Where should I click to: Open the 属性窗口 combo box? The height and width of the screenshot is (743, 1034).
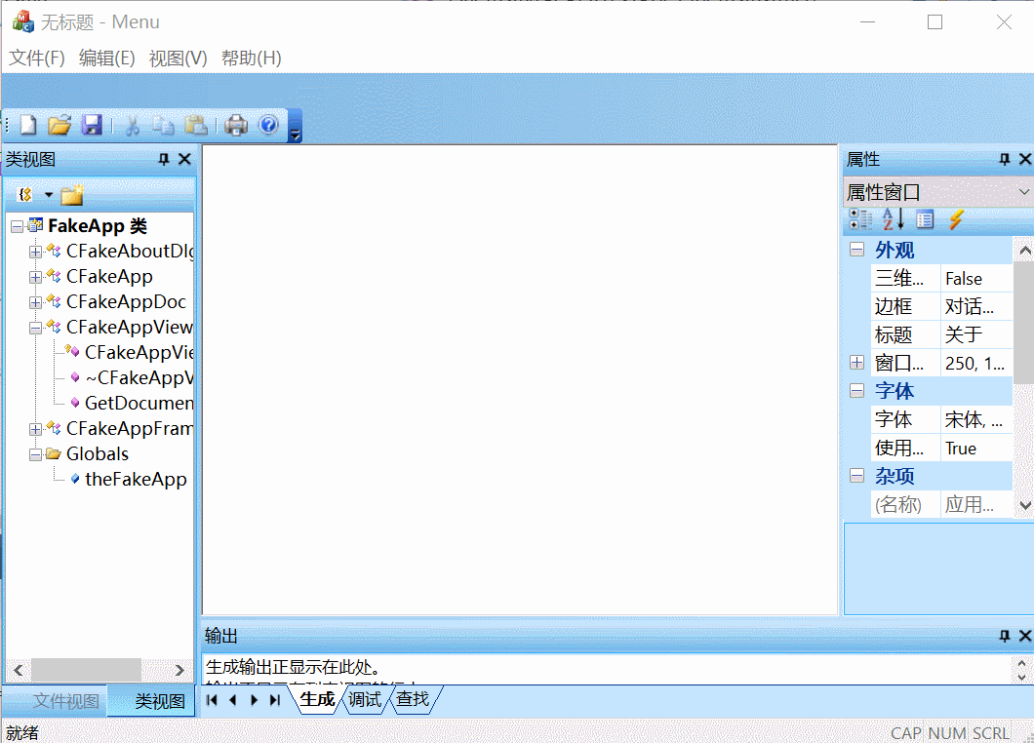pos(937,192)
